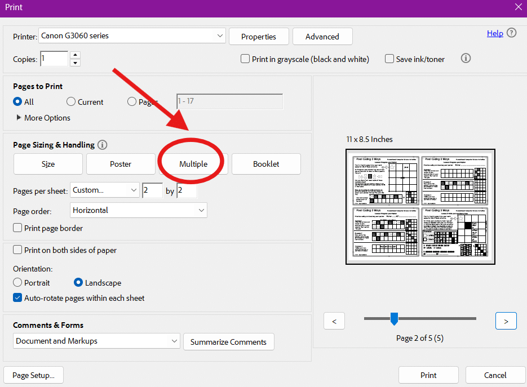Click the Print button
The width and height of the screenshot is (527, 387).
(428, 375)
